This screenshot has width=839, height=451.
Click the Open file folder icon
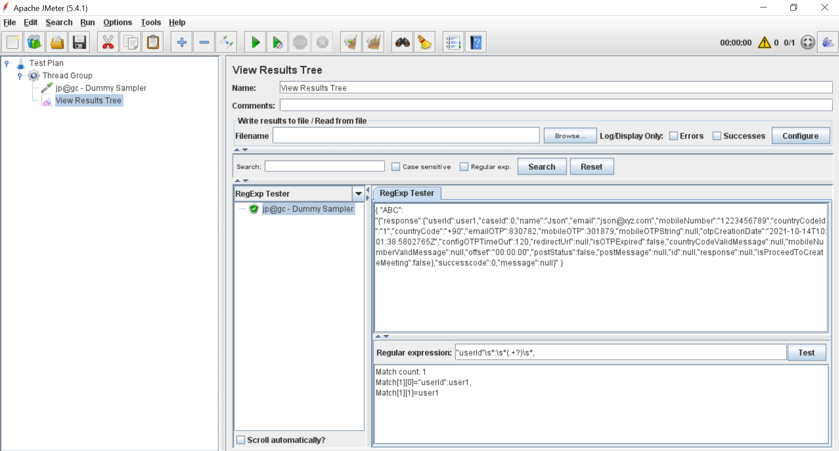click(57, 42)
